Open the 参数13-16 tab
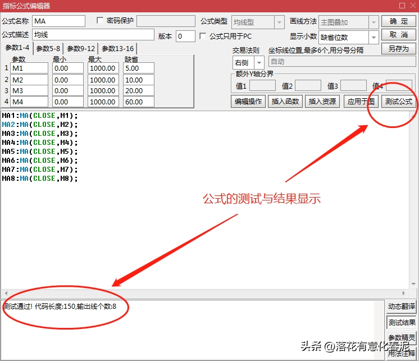This screenshot has width=419, height=361. (x=117, y=49)
